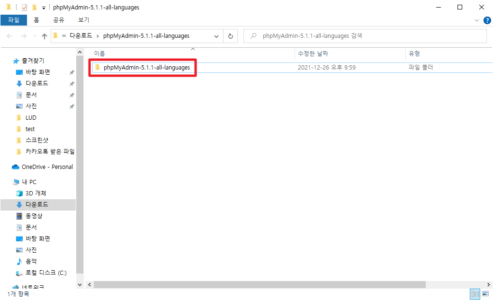Open Help with the question mark icon
The height and width of the screenshot is (300, 493).
pos(487,20)
